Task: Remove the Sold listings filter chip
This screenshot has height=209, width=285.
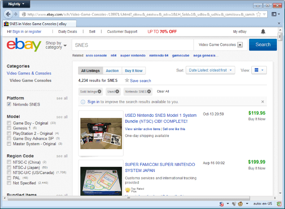Action: tap(99, 91)
